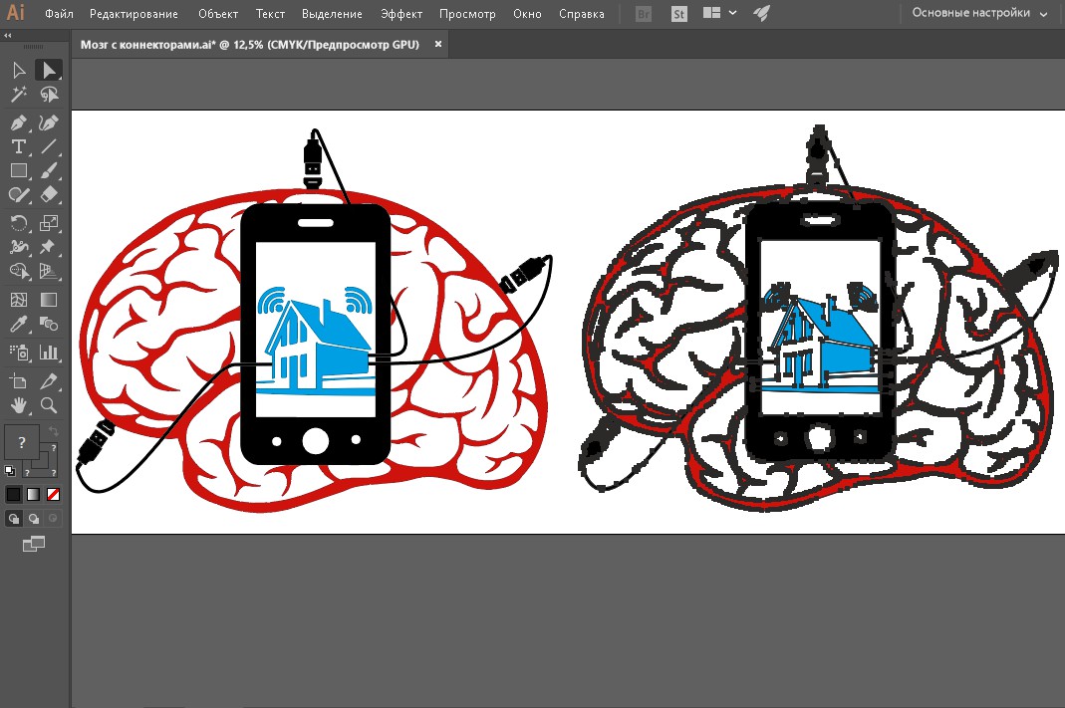Switch to Draw Behind mode
The width and height of the screenshot is (1065, 708).
point(33,519)
